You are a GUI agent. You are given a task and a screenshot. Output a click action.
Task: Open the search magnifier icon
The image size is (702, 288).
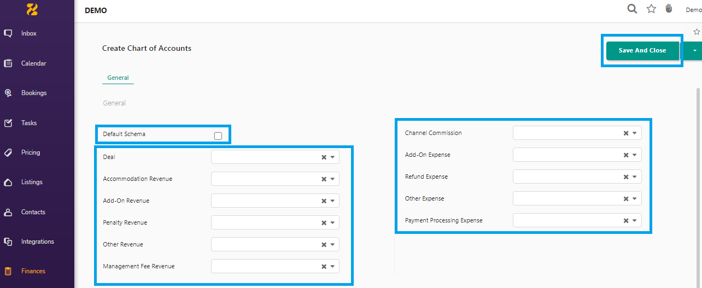[632, 9]
